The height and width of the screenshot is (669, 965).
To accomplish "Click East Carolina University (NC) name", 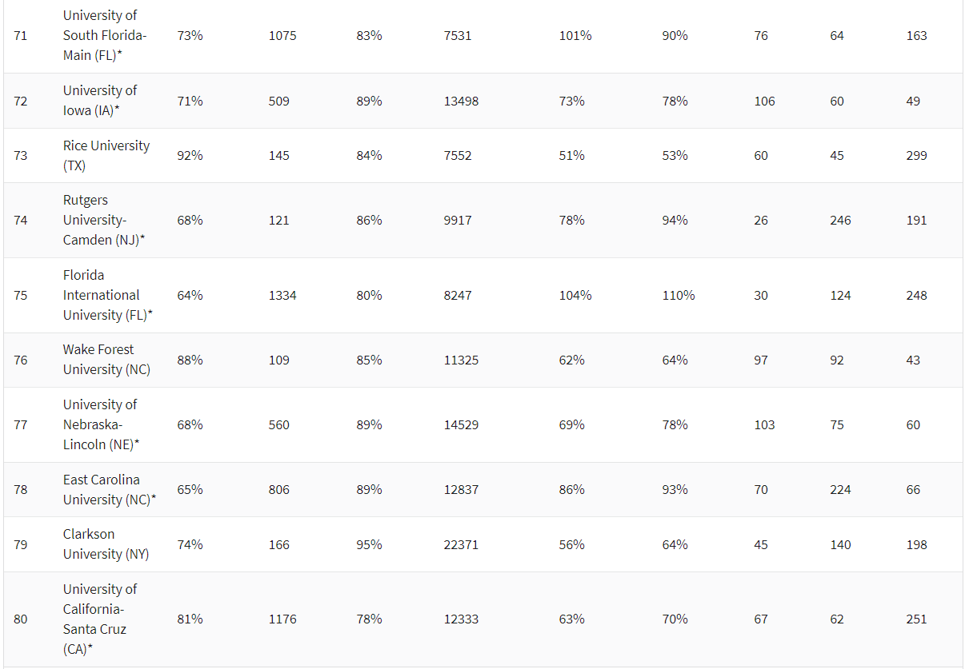I will (x=109, y=489).
